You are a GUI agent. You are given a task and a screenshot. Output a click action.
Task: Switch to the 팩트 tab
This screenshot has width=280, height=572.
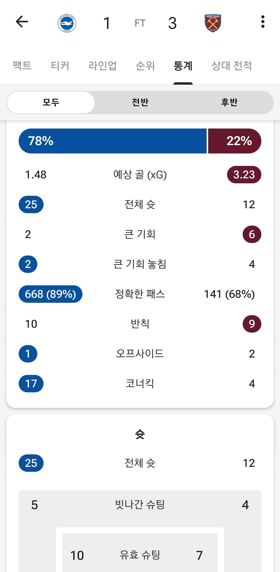click(x=22, y=65)
